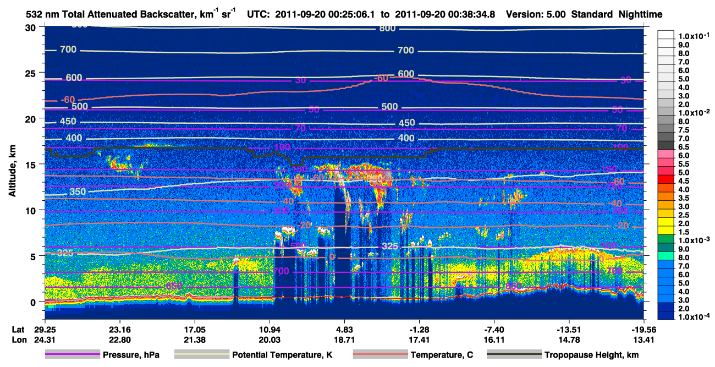Click the colorbar label '4.5'

pos(683,180)
